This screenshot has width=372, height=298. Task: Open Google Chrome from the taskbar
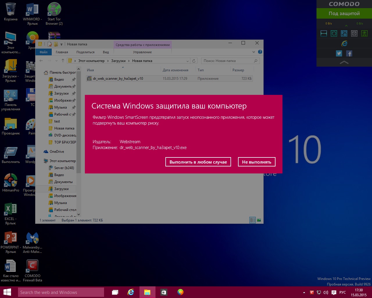point(180,292)
